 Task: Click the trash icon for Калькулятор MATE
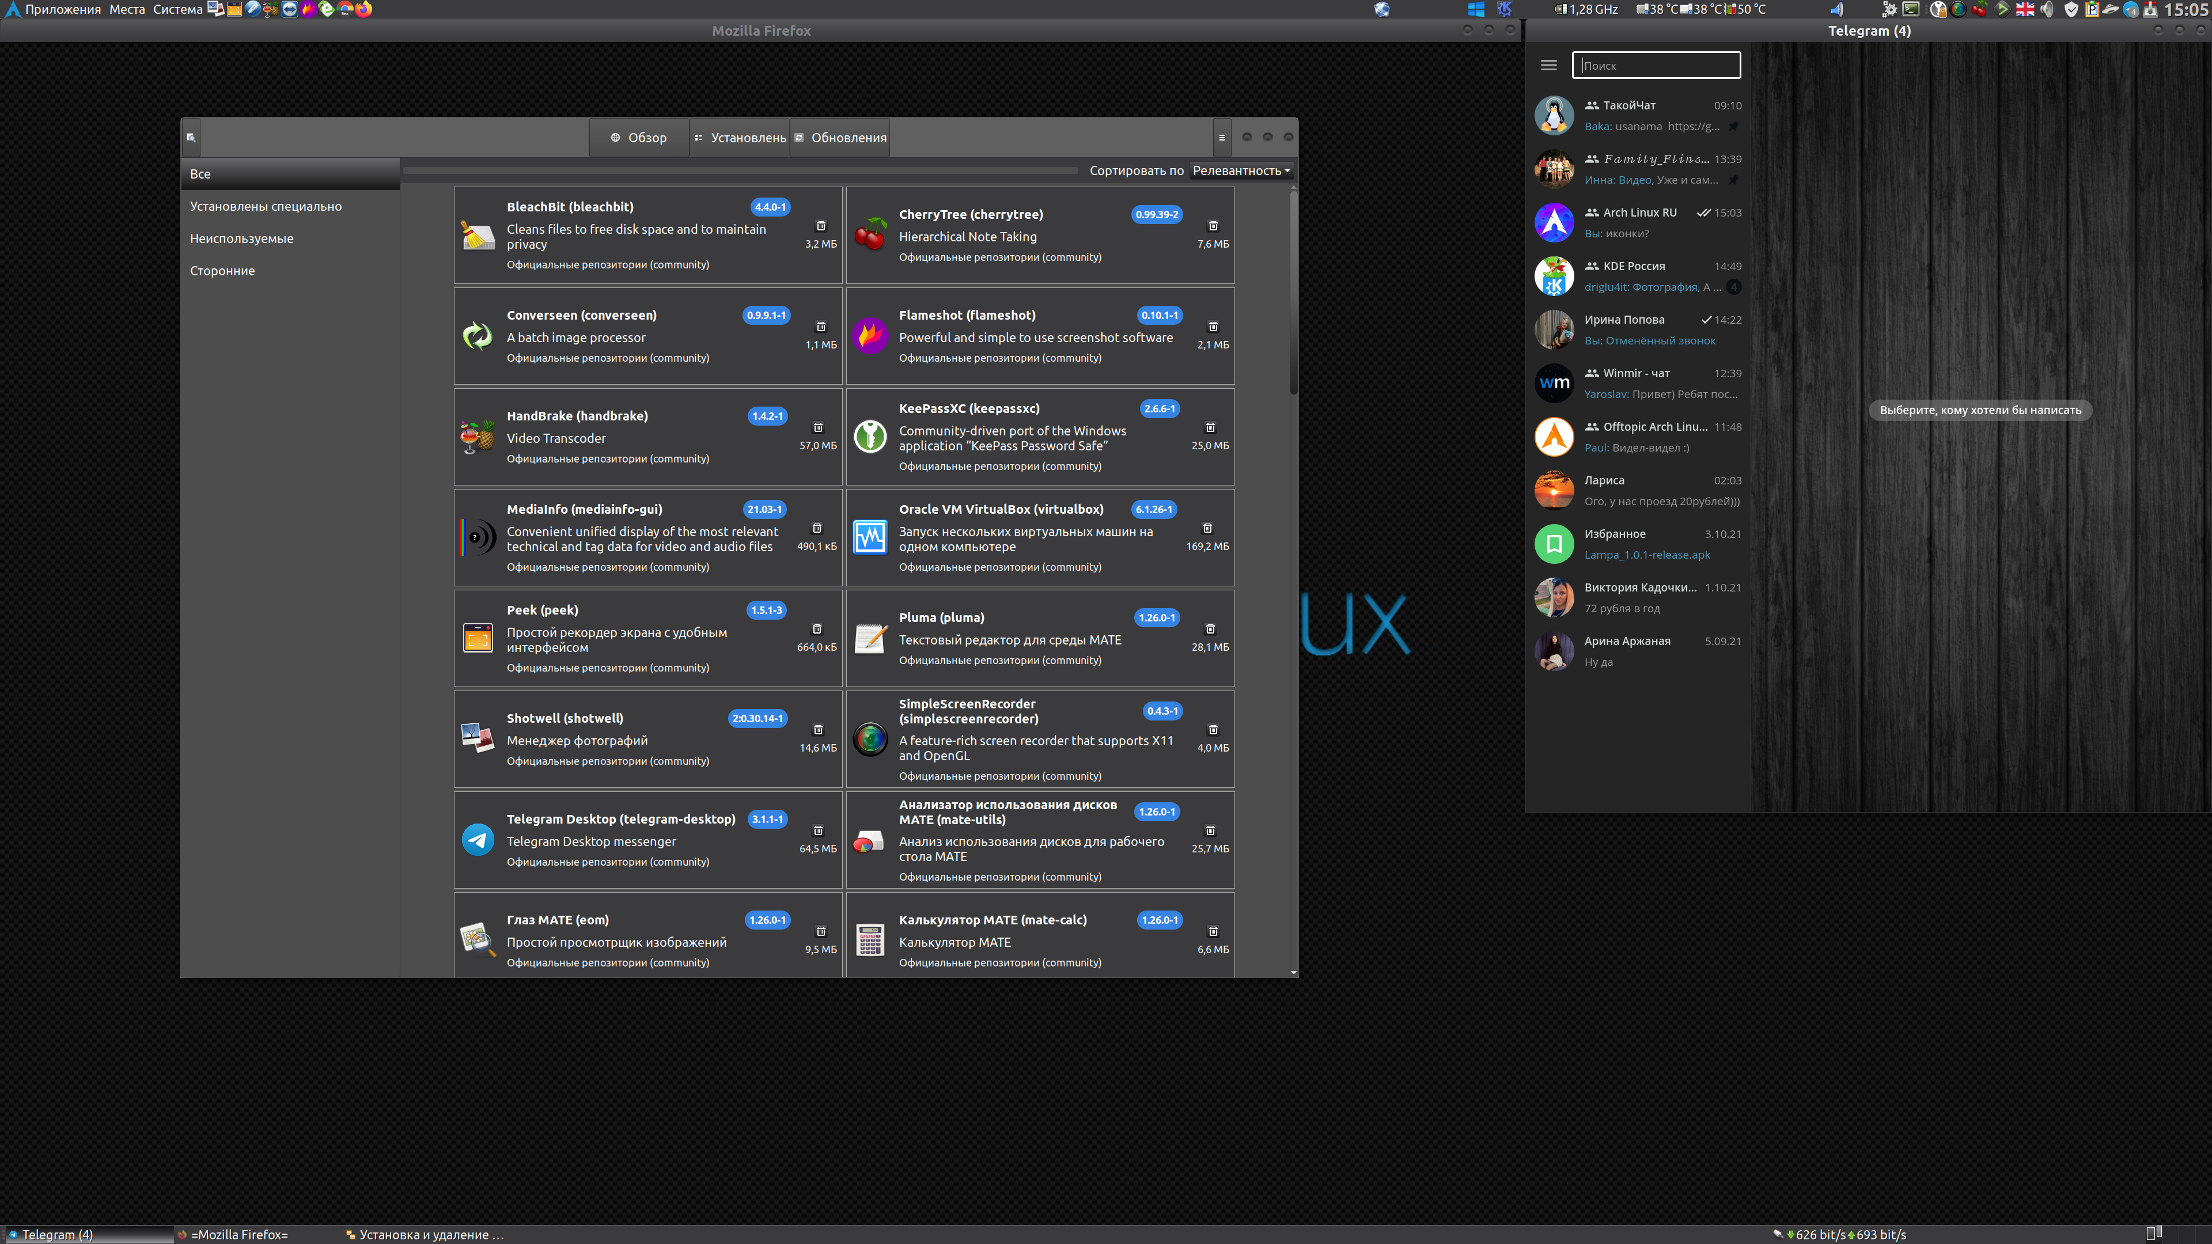click(x=1213, y=931)
